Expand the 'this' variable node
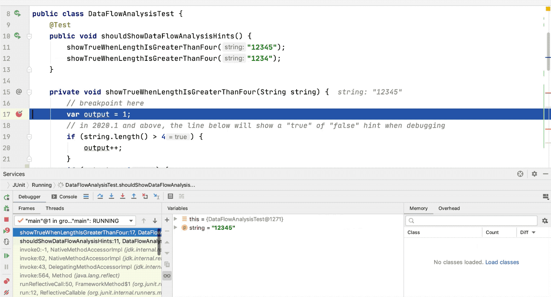Screen dimensions: 551x297 tap(176, 219)
